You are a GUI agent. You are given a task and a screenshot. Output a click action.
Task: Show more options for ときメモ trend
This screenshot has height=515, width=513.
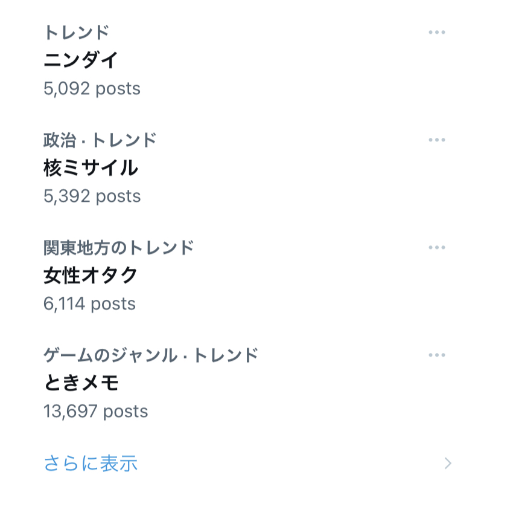pos(436,355)
